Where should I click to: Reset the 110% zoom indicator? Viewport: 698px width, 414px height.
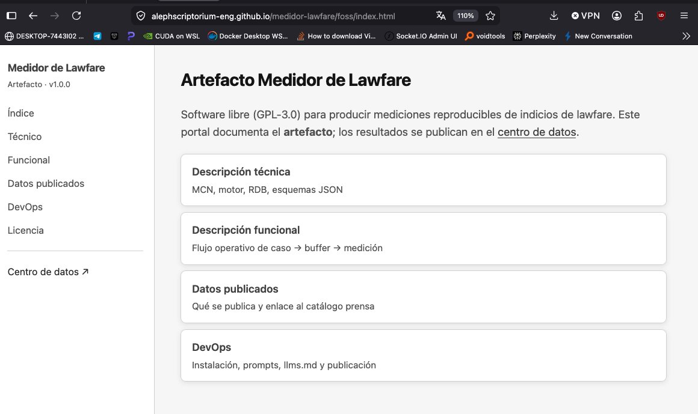click(x=466, y=16)
